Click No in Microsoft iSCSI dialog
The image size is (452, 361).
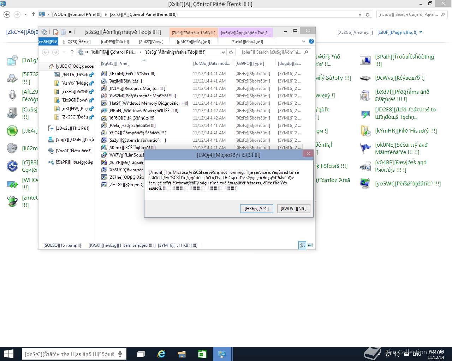click(x=293, y=209)
